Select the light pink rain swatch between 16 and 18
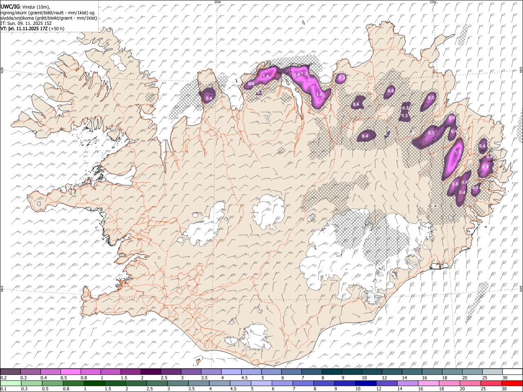 [x=428, y=383]
